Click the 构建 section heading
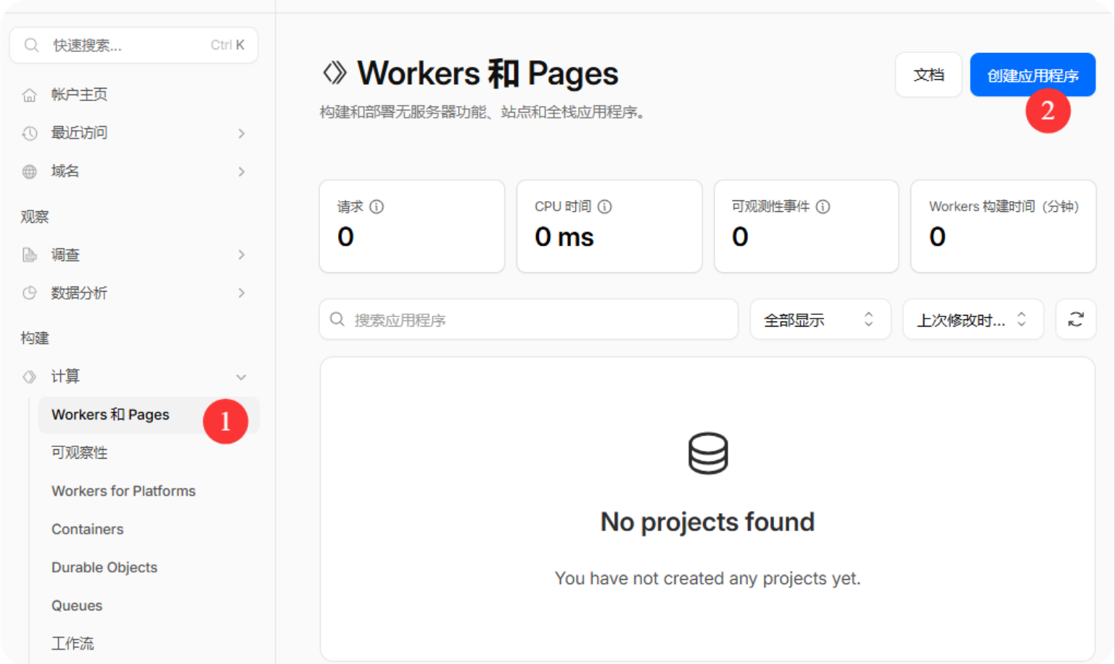 35,338
